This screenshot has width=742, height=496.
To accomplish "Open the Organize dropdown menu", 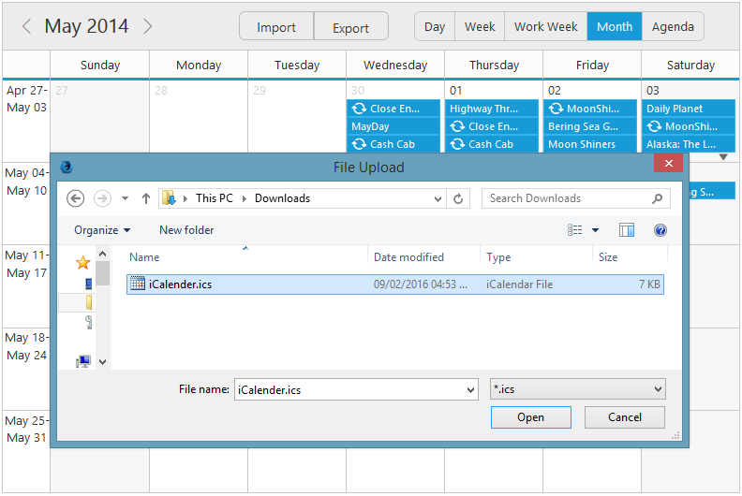I will (102, 230).
